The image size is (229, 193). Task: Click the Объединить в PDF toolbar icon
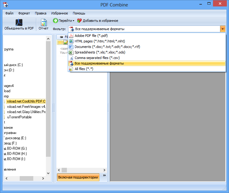[19, 22]
